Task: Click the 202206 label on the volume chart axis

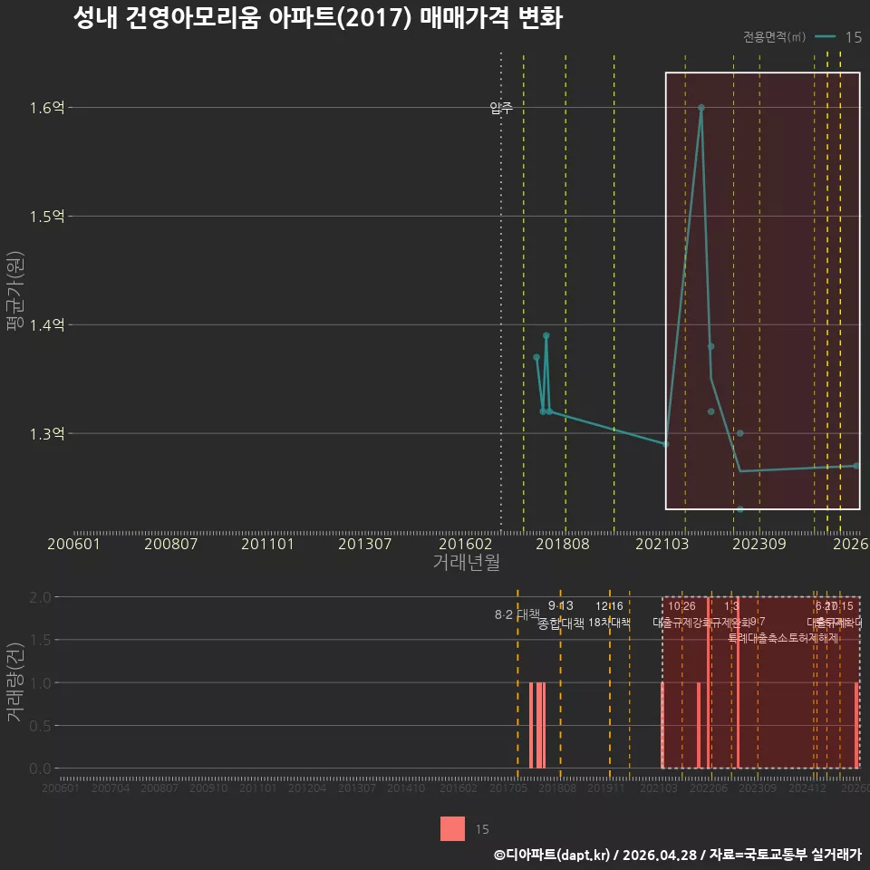Action: tap(709, 788)
